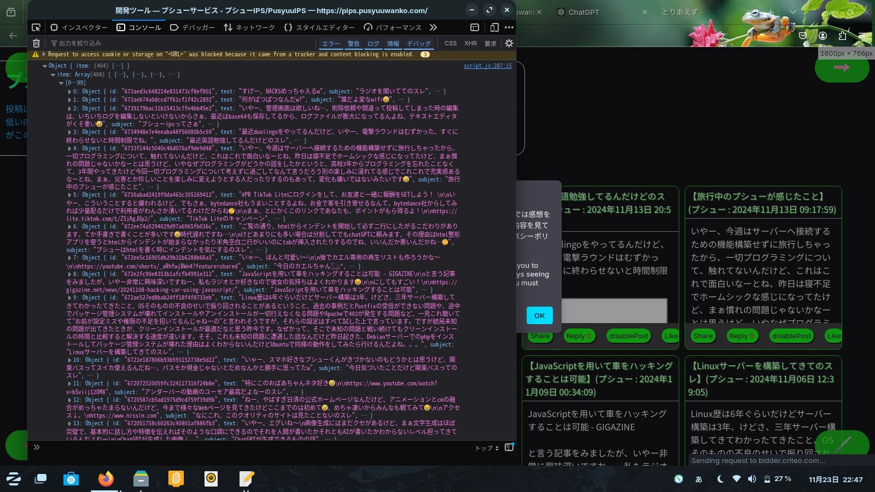Collapse the root Object { item } node
The image size is (875, 492).
click(x=45, y=66)
